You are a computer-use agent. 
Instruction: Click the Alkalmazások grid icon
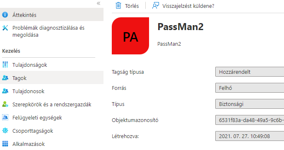[5, 144]
